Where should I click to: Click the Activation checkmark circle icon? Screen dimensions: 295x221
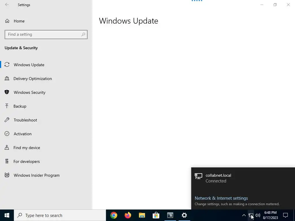(x=7, y=134)
